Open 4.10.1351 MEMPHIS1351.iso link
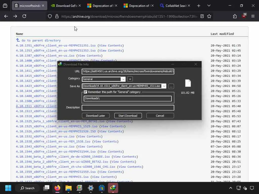This screenshot has height=194, width=259. [56, 45]
